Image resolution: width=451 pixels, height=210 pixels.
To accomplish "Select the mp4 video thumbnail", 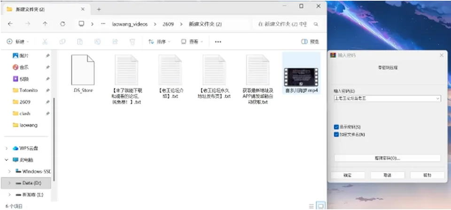I will point(301,77).
